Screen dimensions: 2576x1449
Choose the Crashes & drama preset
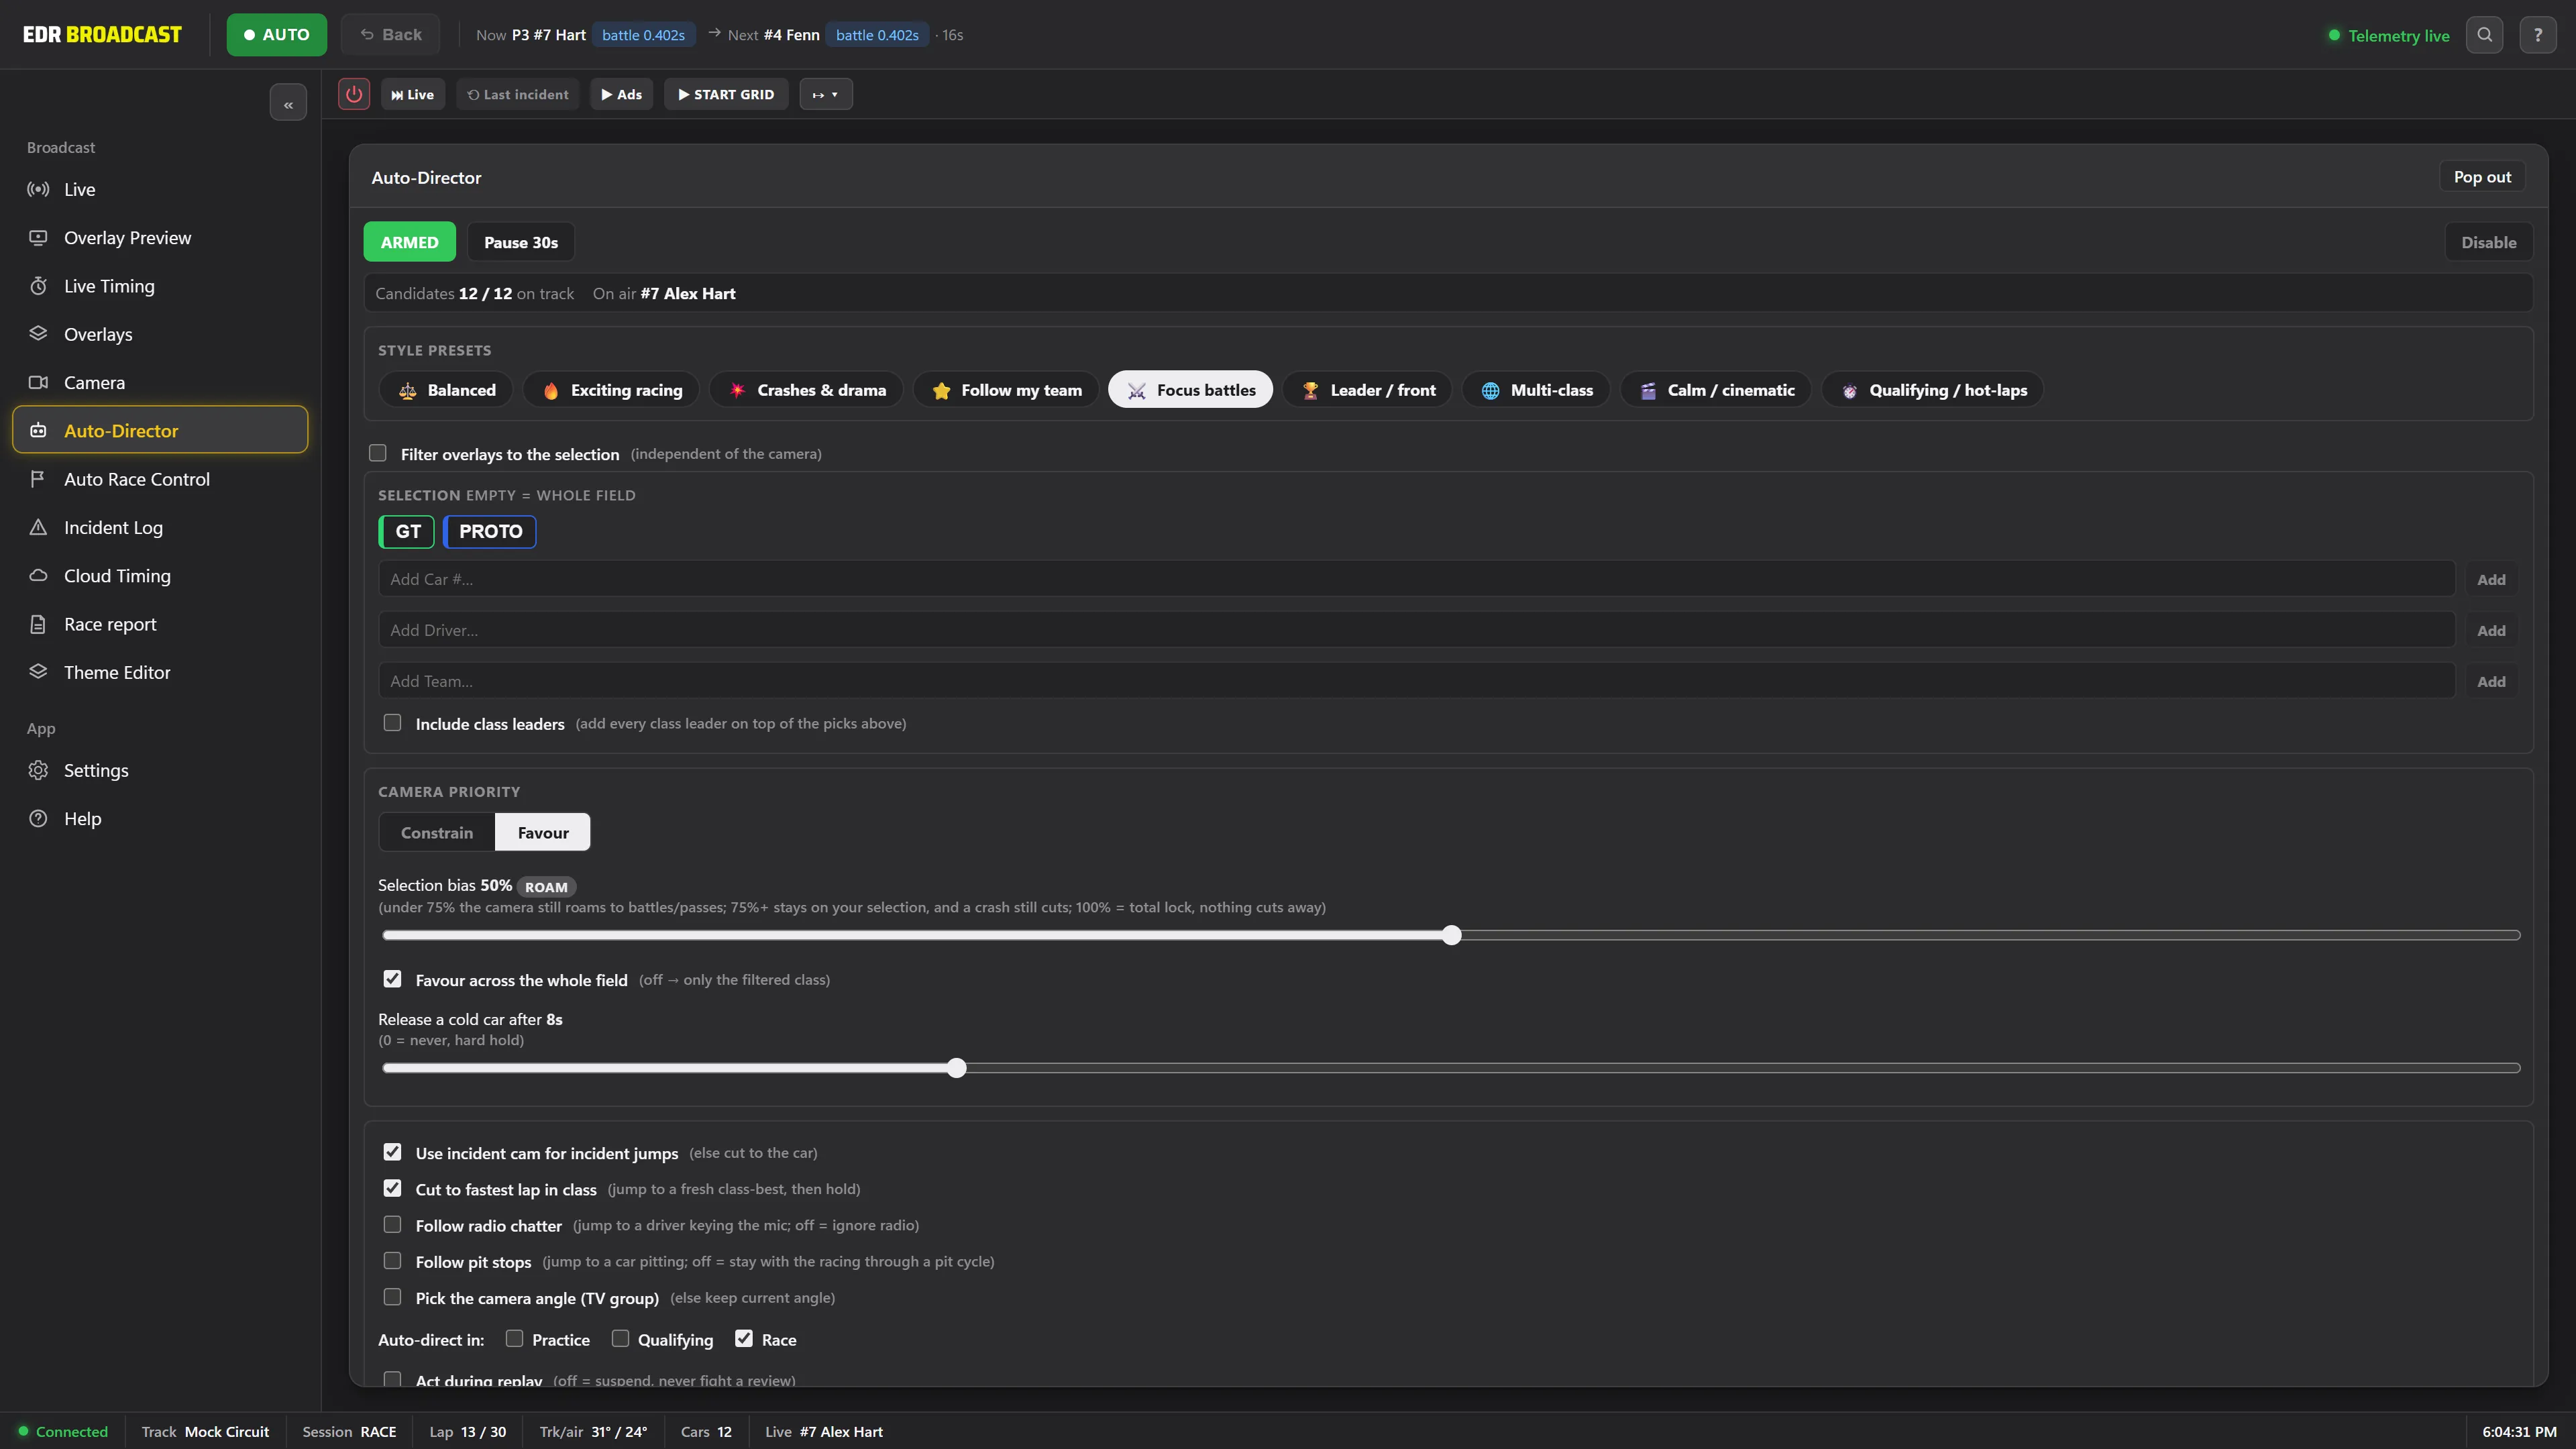[806, 390]
